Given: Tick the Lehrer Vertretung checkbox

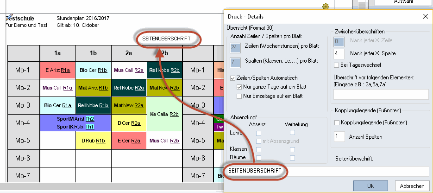Looking at the screenshot, I should (292, 133).
